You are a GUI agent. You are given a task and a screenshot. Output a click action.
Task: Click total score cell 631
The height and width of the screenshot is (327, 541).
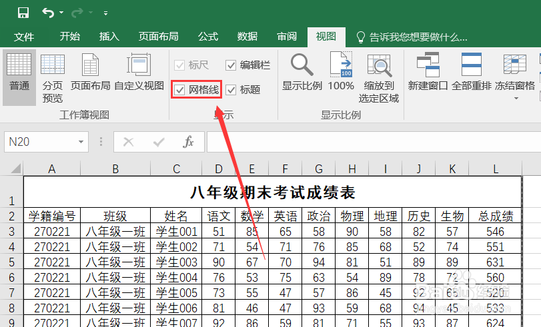click(496, 262)
